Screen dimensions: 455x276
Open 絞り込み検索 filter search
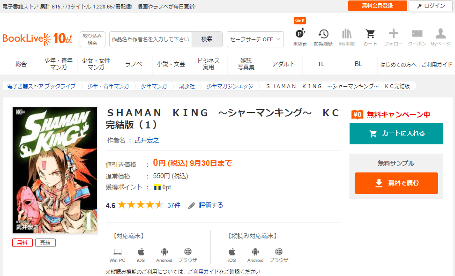tap(92, 39)
